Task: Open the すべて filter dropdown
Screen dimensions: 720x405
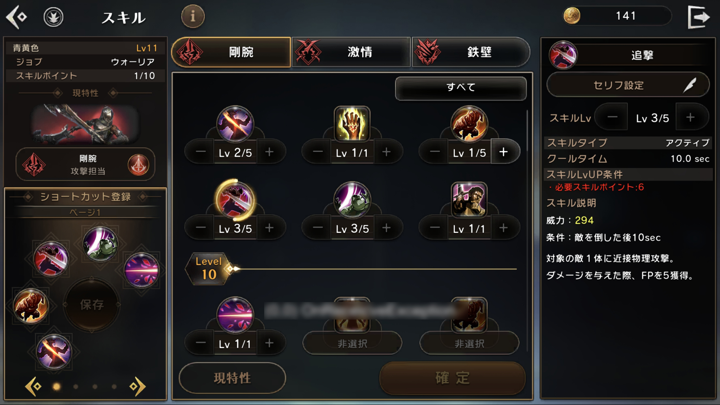Action: pyautogui.click(x=460, y=87)
